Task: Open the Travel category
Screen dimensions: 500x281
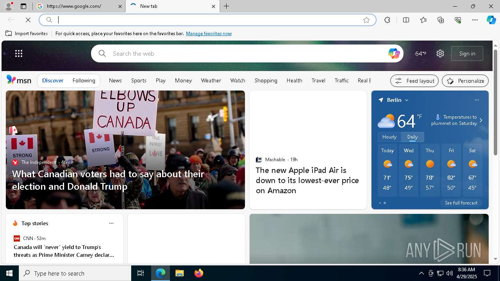Action: (x=318, y=80)
